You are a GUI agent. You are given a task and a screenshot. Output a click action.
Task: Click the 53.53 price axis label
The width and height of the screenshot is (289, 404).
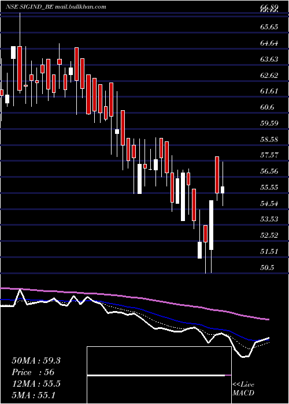pos(269,219)
